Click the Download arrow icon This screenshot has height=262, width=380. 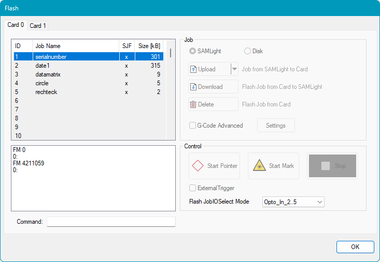tap(193, 87)
